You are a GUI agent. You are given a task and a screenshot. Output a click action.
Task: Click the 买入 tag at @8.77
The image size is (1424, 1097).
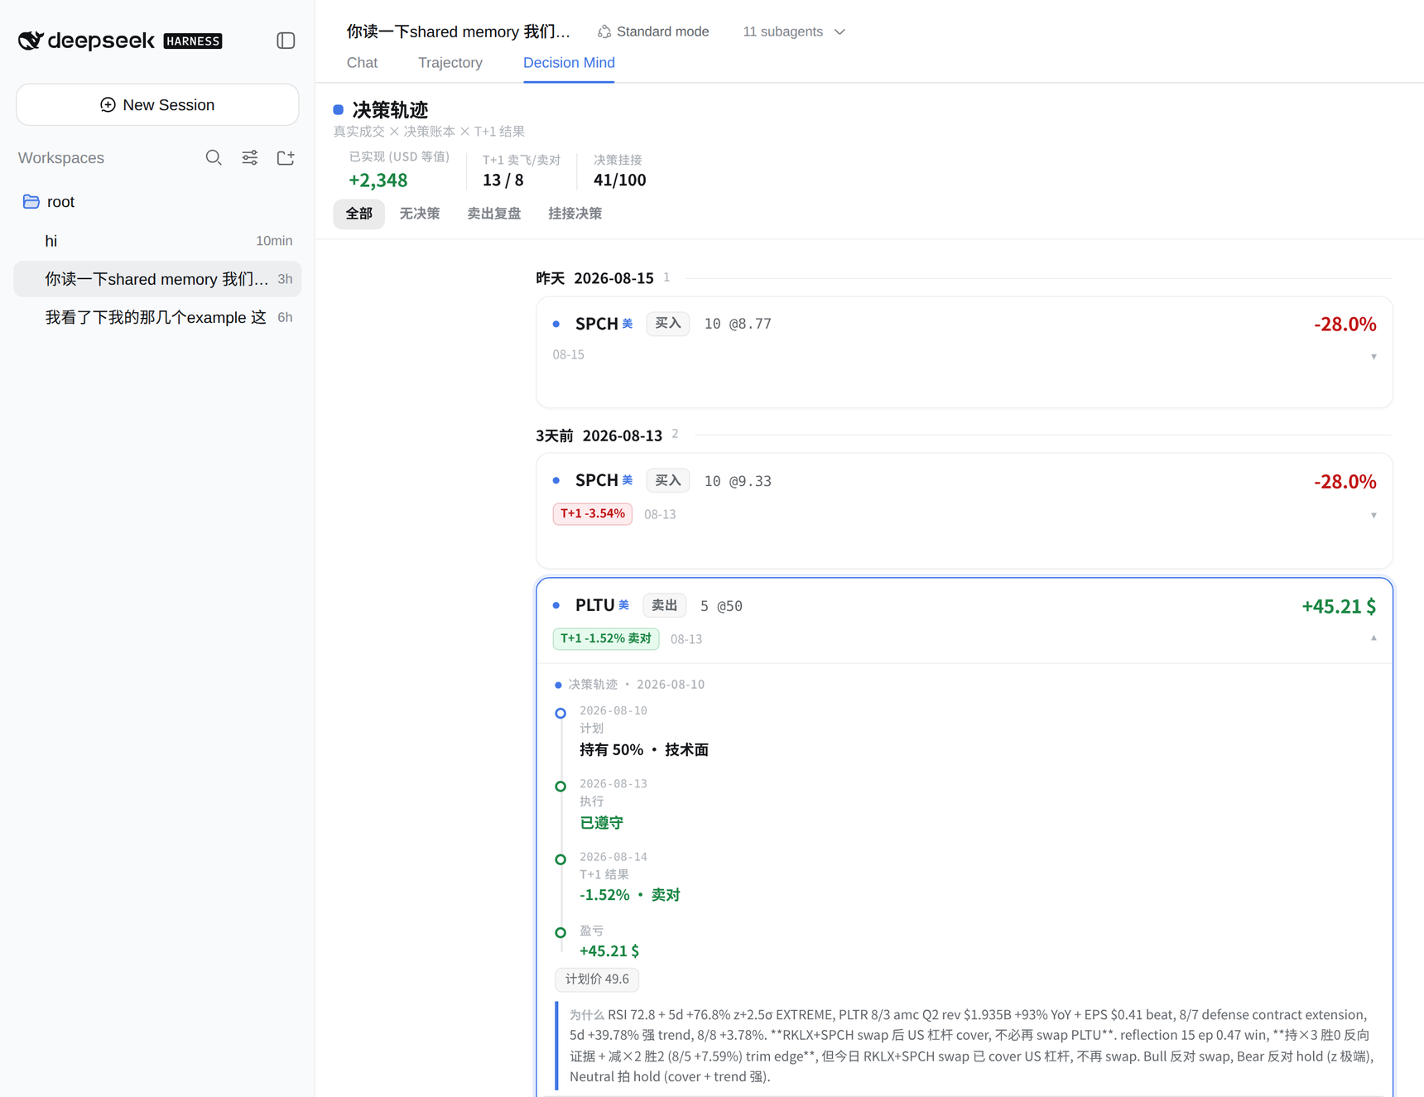[x=668, y=324]
